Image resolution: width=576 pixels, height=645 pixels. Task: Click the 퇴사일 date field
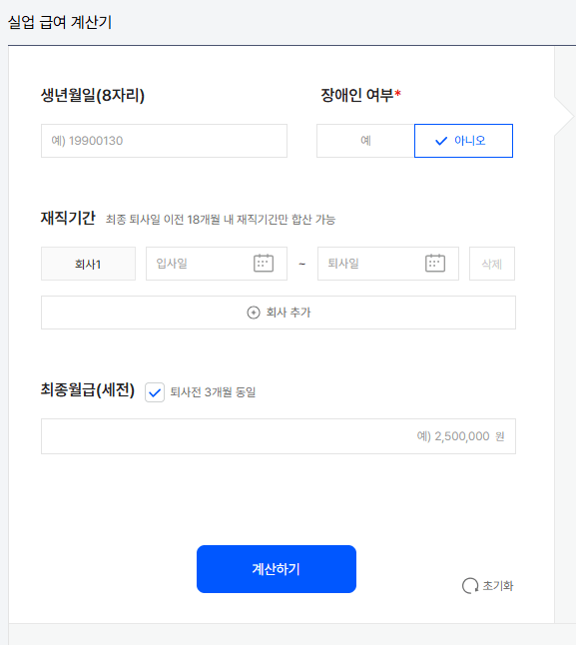tap(388, 264)
